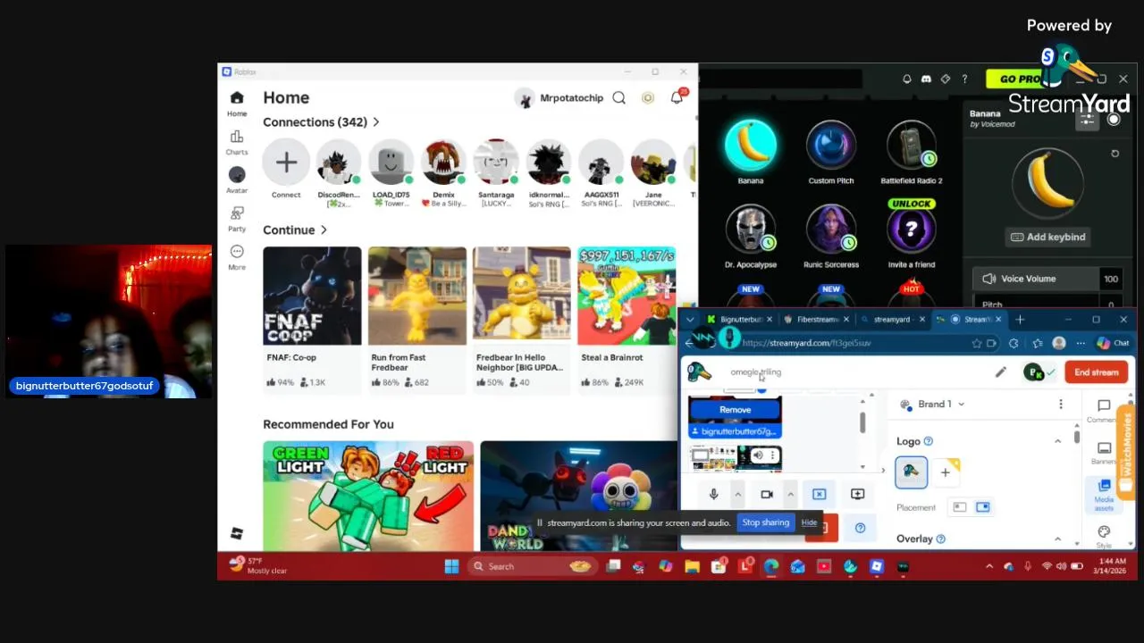The height and width of the screenshot is (643, 1144).
Task: Open a new browser tab
Action: pyautogui.click(x=1020, y=320)
